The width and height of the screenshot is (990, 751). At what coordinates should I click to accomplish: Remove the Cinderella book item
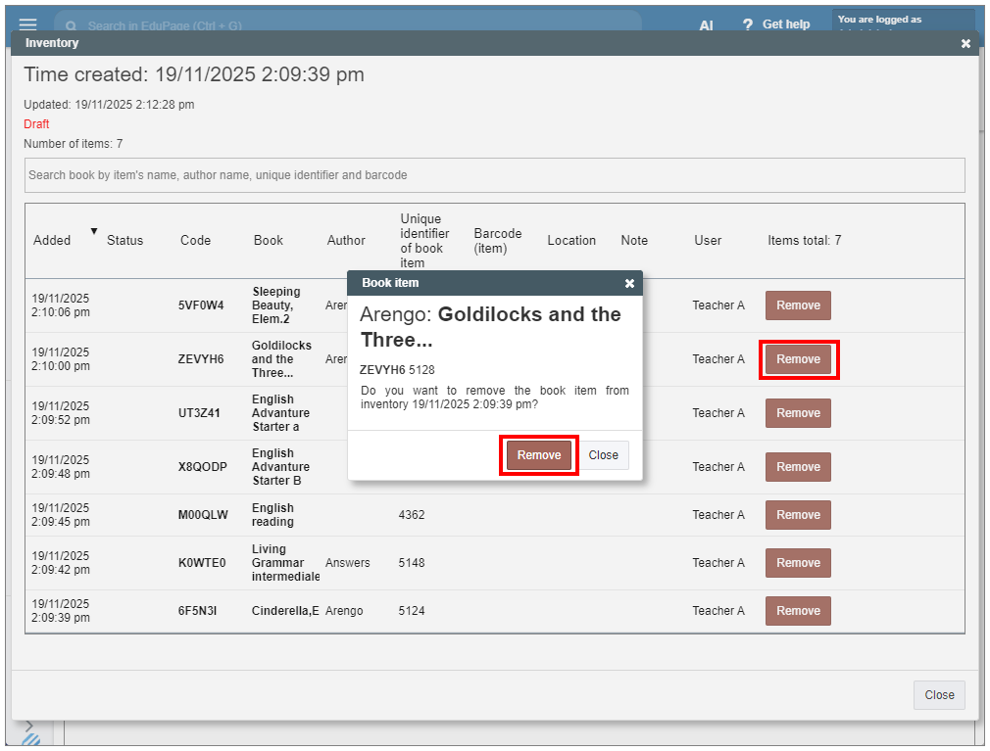point(798,611)
